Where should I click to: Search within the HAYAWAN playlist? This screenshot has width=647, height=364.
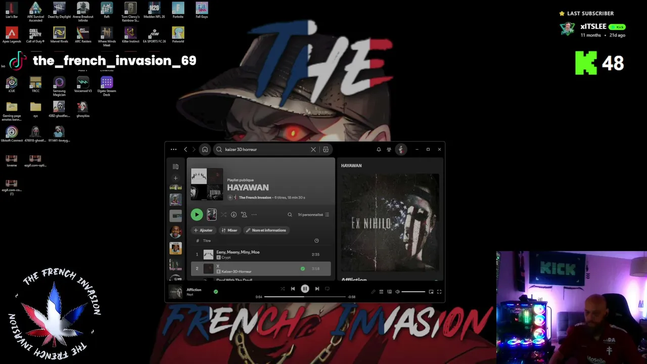(x=290, y=215)
